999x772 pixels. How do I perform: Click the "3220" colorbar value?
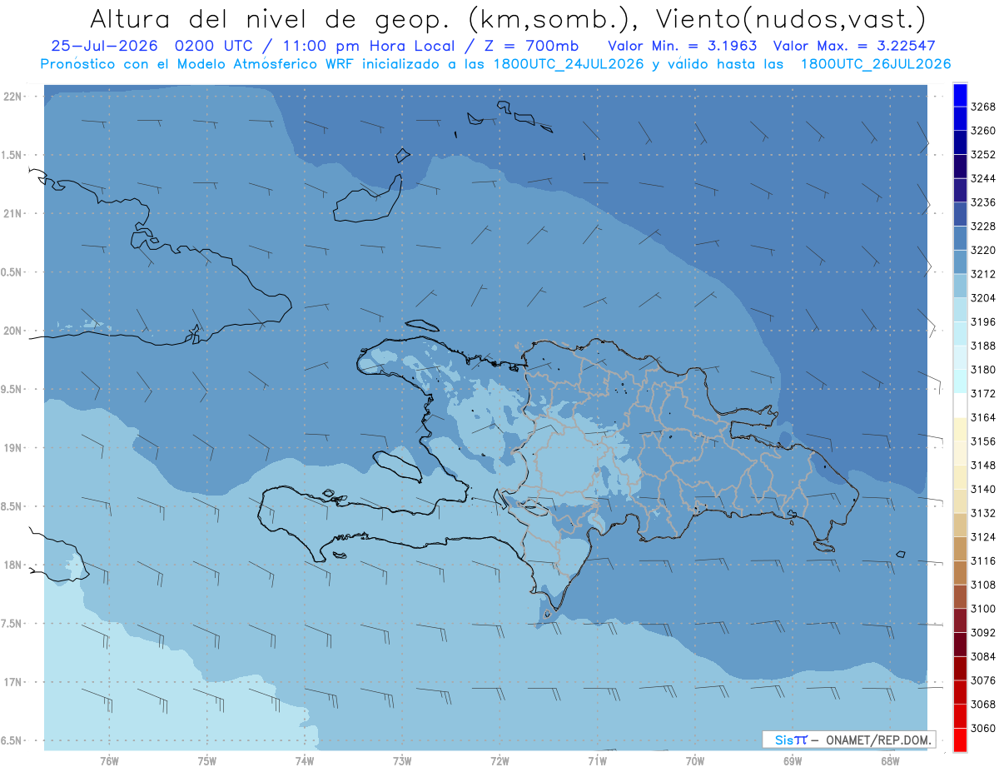[x=983, y=250]
